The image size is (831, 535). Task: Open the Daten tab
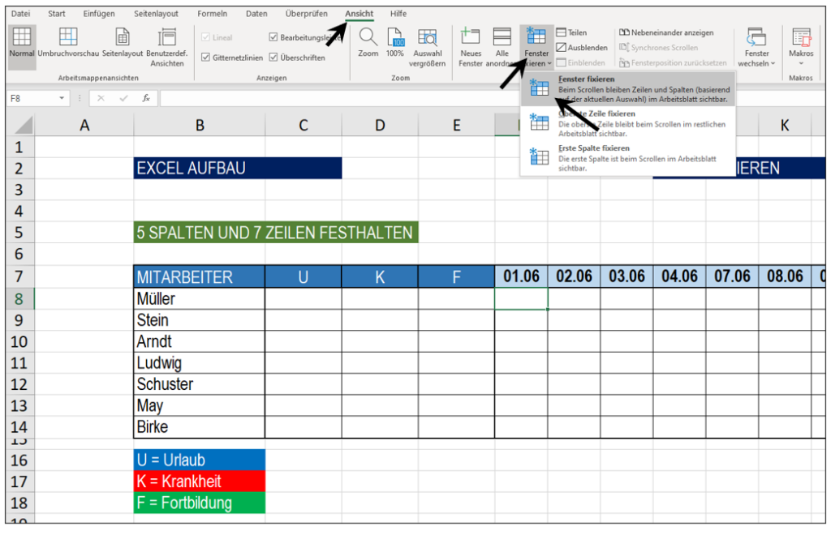pyautogui.click(x=256, y=14)
